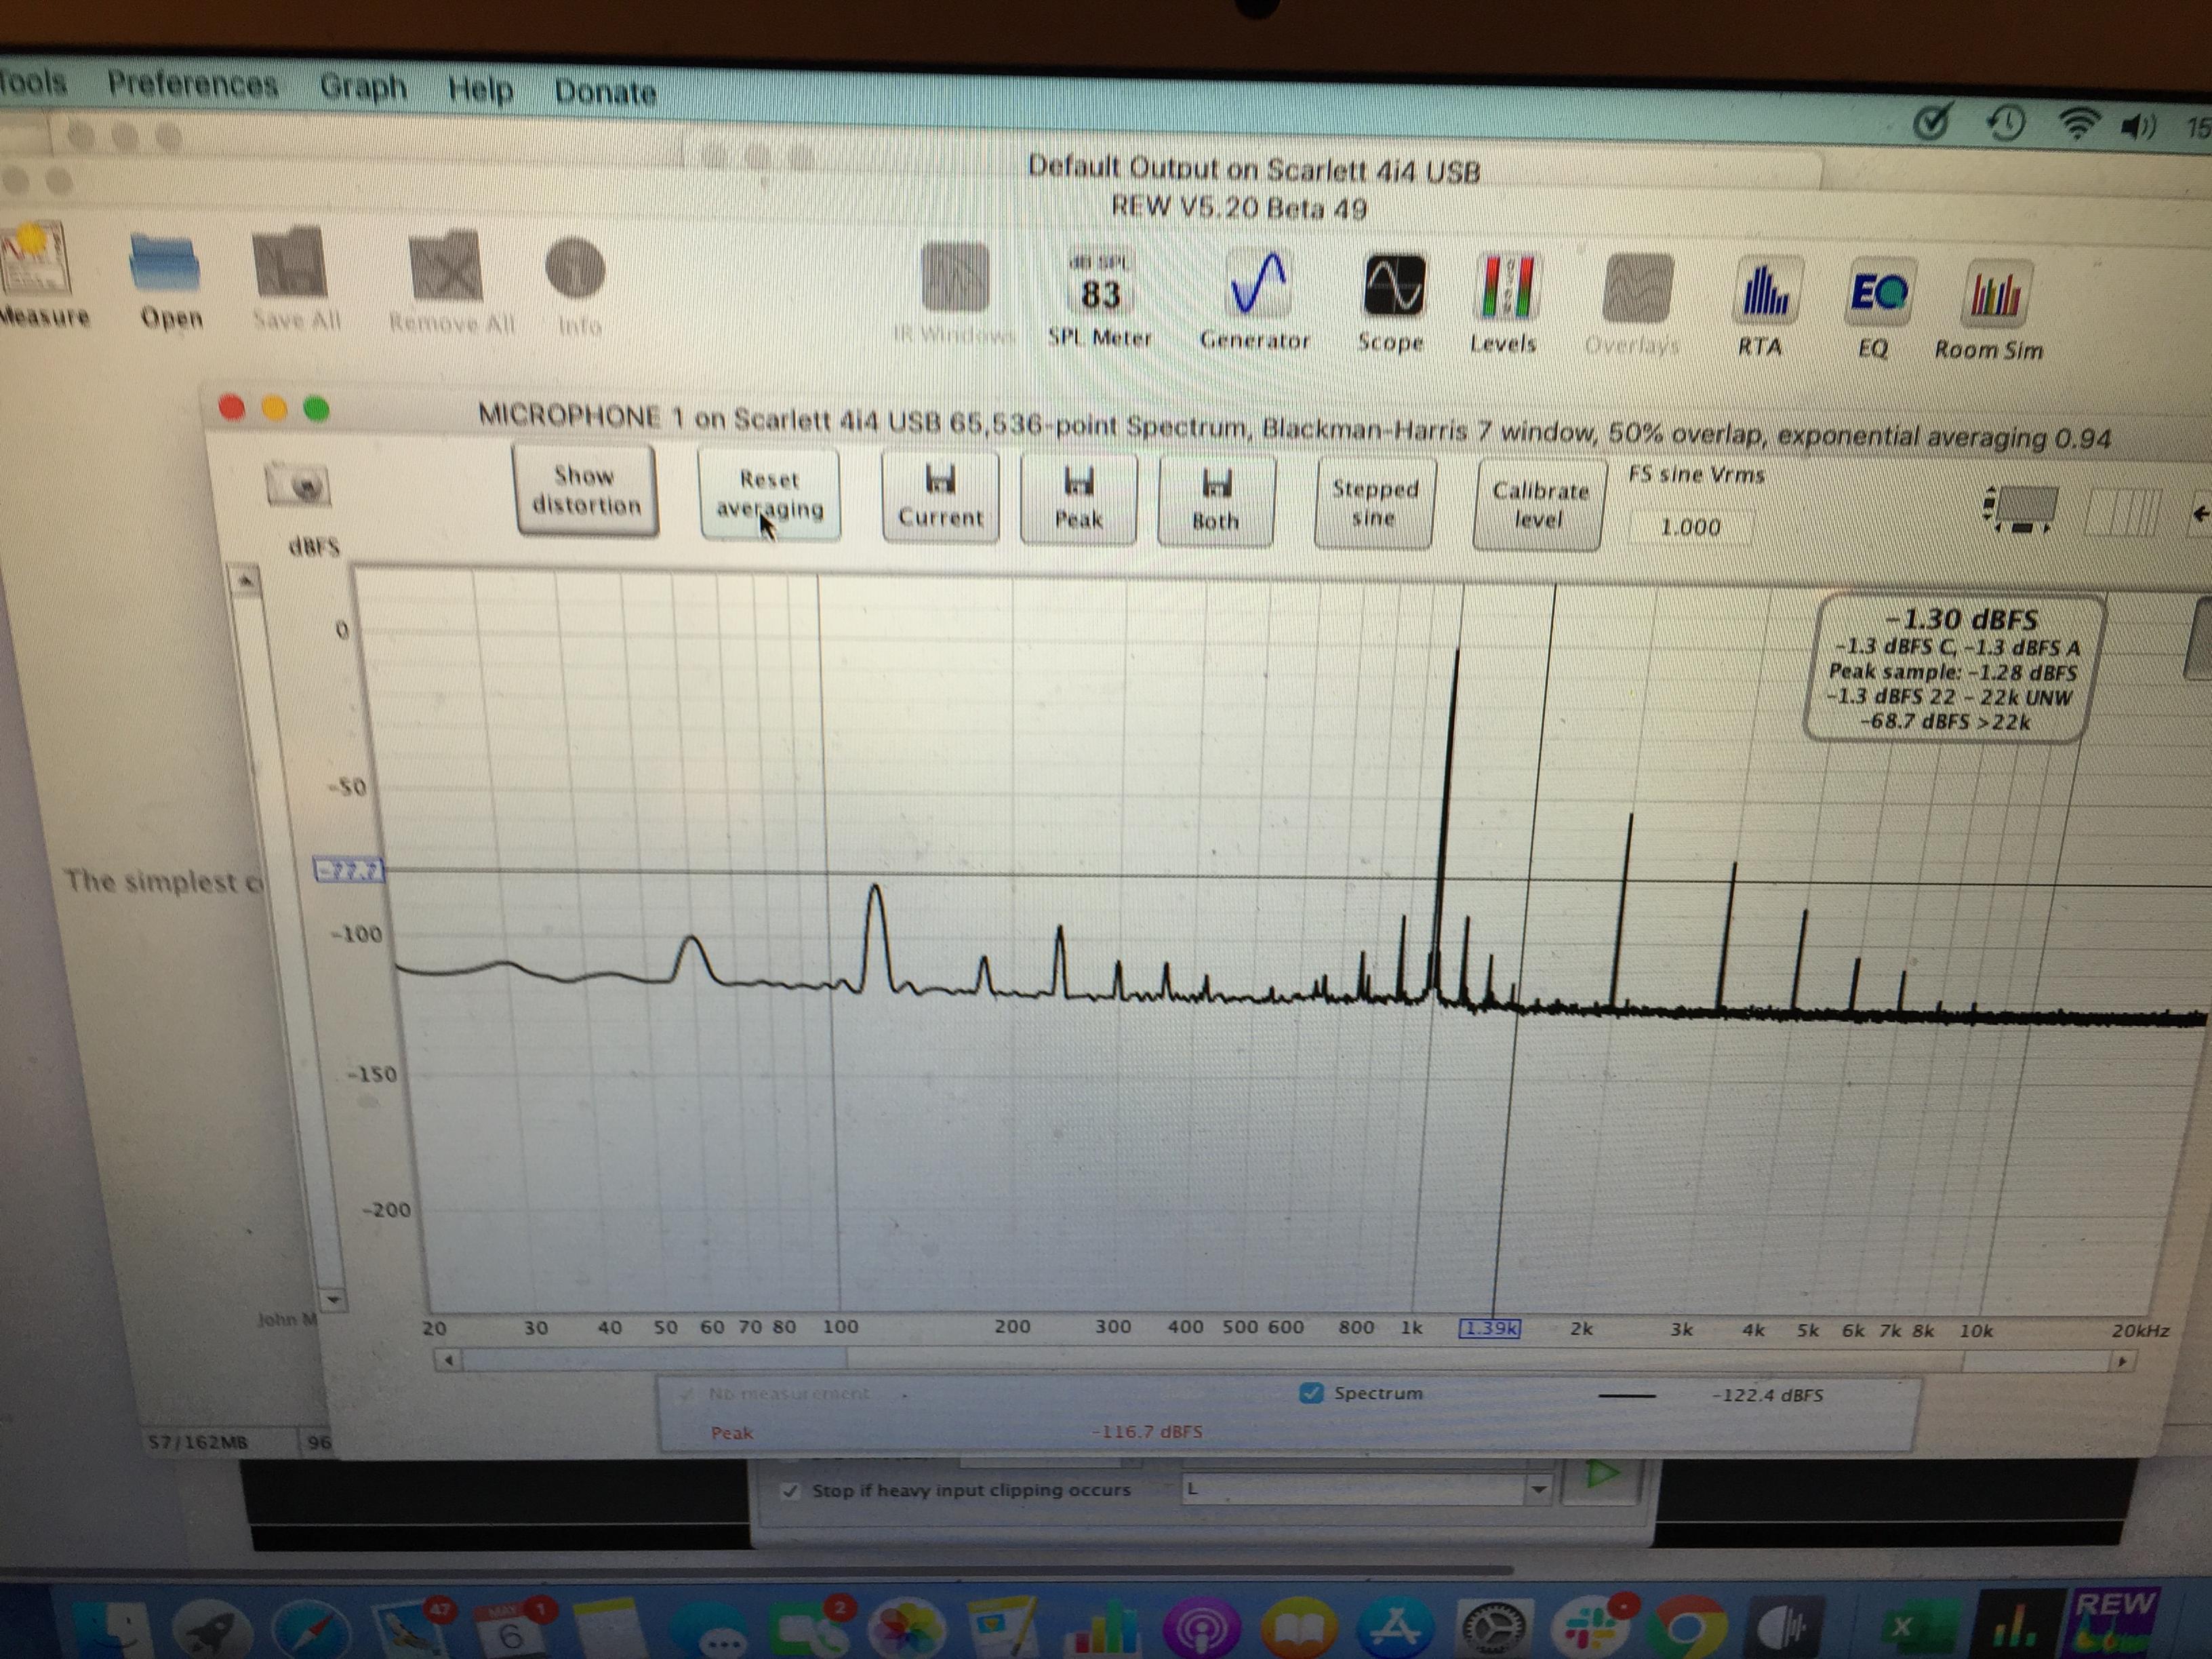The width and height of the screenshot is (2212, 1659).
Task: Open the Help menu
Action: coord(480,90)
